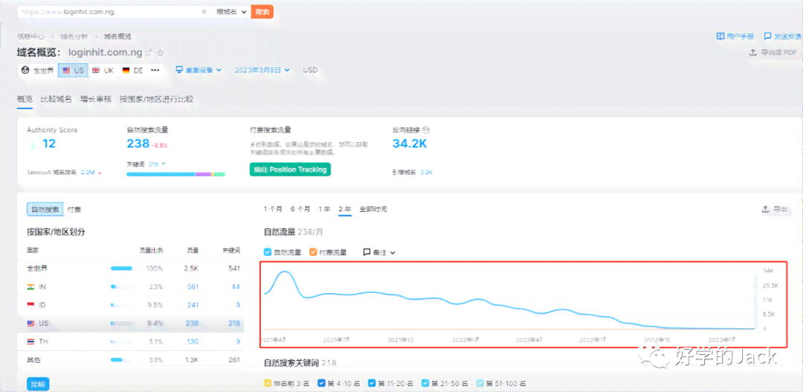
Task: Go to domain analytics (域名分析) breadcrumb
Action: point(74,36)
